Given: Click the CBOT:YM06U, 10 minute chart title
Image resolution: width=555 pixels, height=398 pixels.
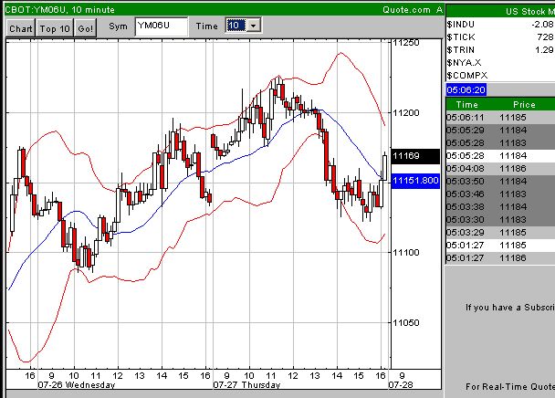Looking at the screenshot, I should (60, 9).
